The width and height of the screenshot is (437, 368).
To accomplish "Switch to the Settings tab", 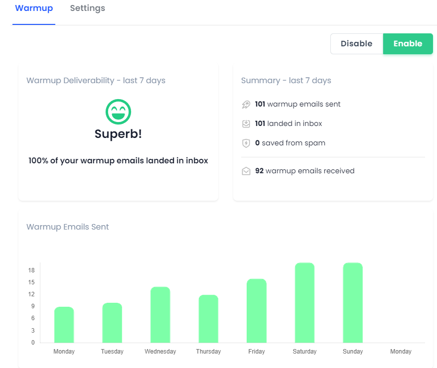I will point(87,8).
